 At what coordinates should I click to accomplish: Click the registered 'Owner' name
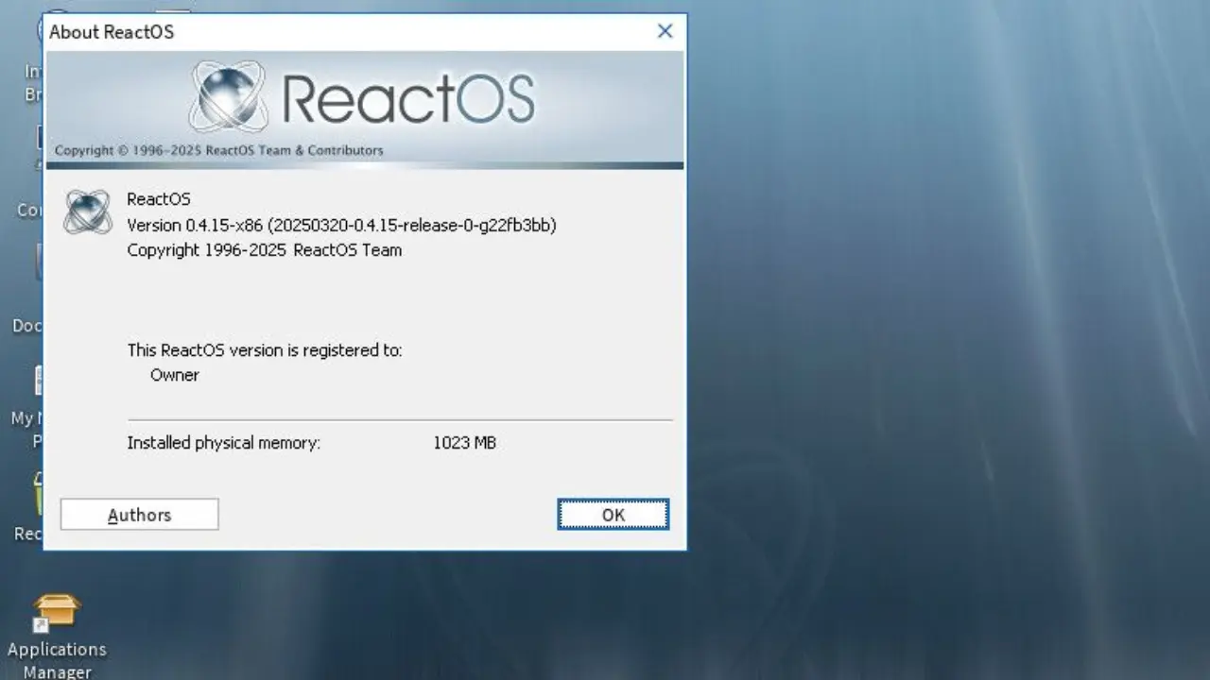pyautogui.click(x=175, y=375)
